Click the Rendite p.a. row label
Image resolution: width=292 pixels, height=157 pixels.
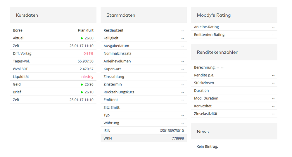(x=204, y=75)
